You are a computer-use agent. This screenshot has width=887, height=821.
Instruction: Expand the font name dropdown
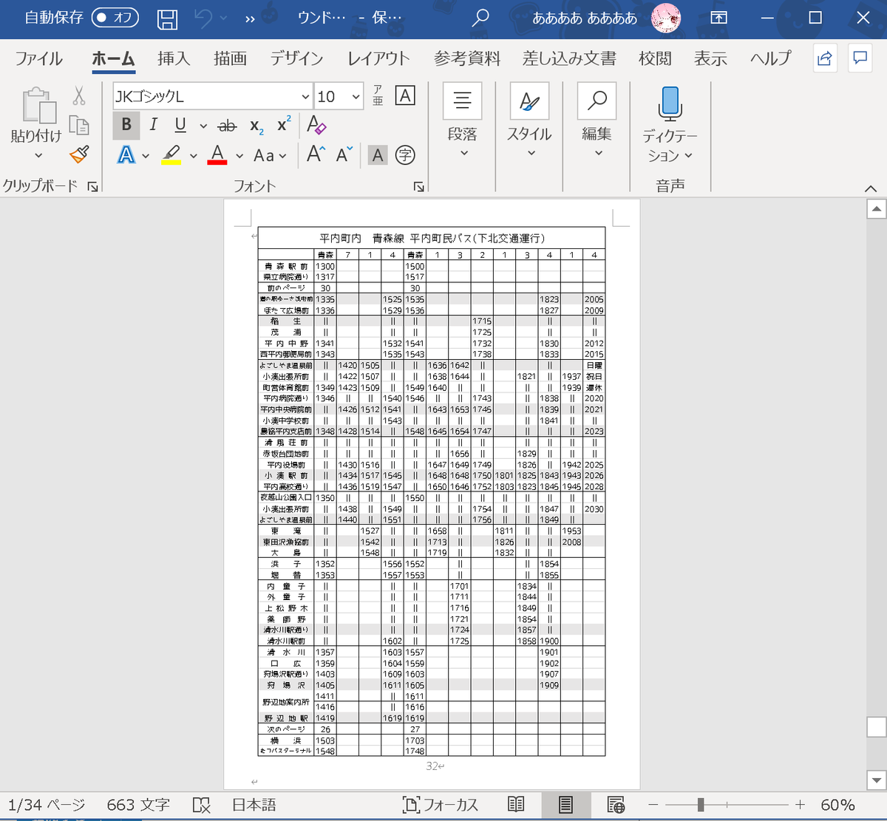305,96
